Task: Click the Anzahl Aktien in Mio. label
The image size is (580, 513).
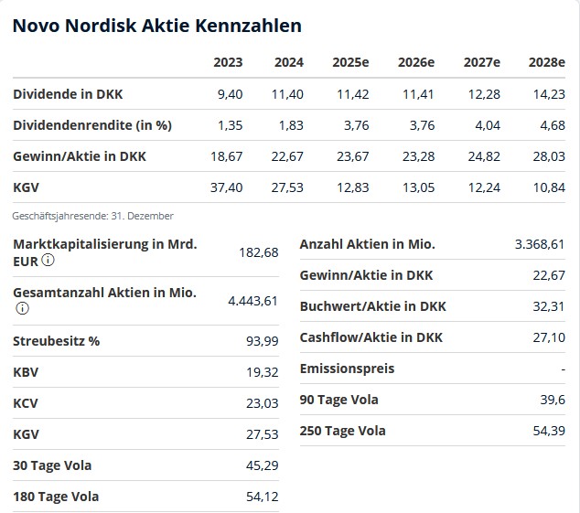Action: pyautogui.click(x=367, y=244)
